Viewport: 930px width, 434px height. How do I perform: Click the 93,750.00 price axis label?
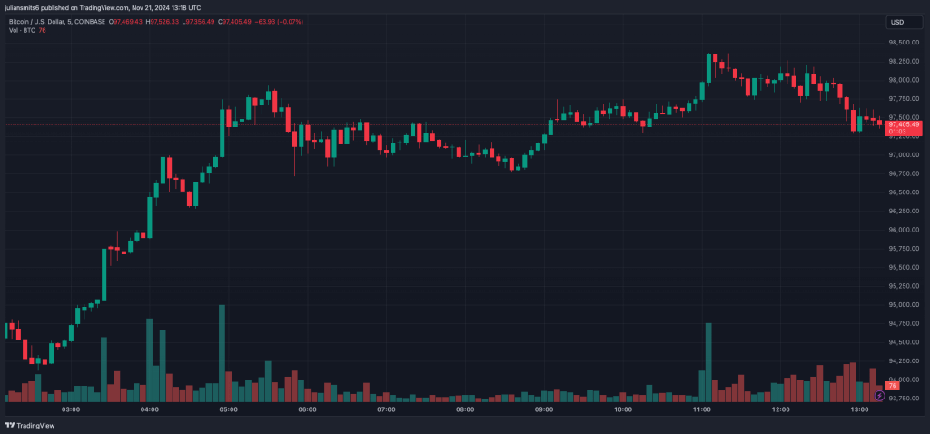[904, 399]
